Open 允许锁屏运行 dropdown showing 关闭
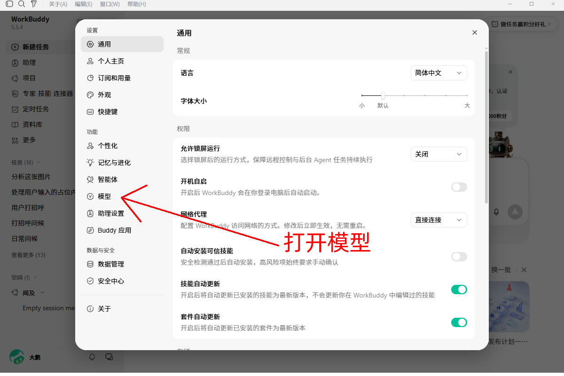Viewport: 564px width, 376px height. click(439, 154)
